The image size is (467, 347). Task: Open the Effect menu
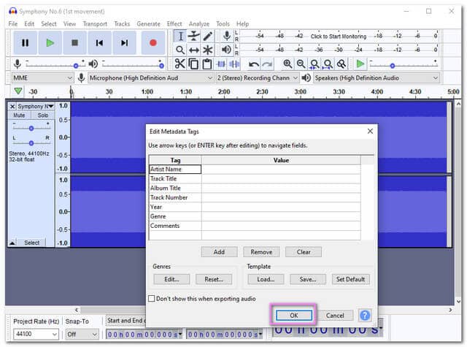coord(174,24)
